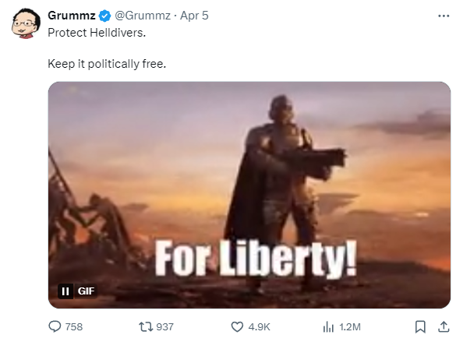
Task: Click the 758 replies count
Action: click(74, 327)
